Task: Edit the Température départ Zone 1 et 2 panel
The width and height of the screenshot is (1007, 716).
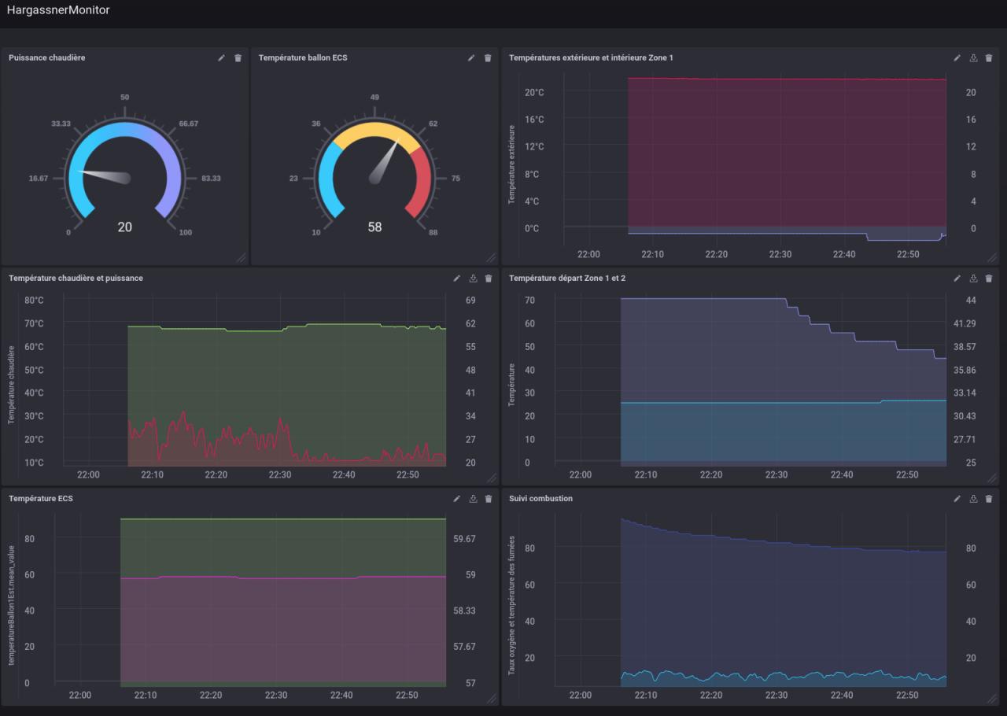Action: point(957,278)
